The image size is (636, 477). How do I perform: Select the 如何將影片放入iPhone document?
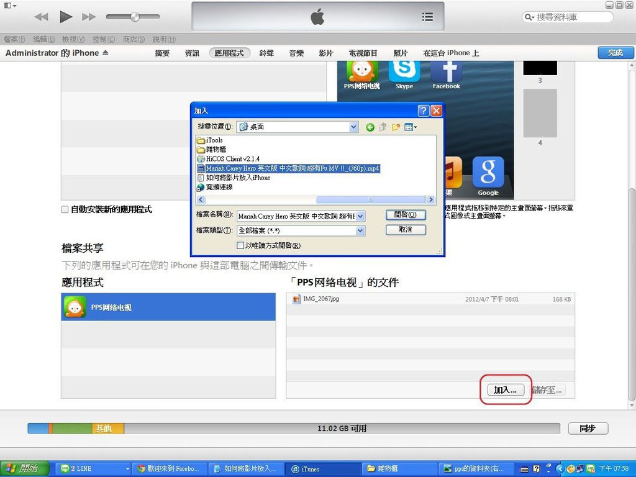[234, 177]
